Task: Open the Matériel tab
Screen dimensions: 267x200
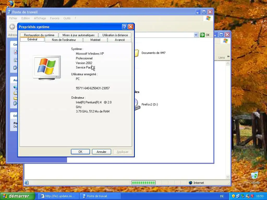Action: click(x=95, y=40)
